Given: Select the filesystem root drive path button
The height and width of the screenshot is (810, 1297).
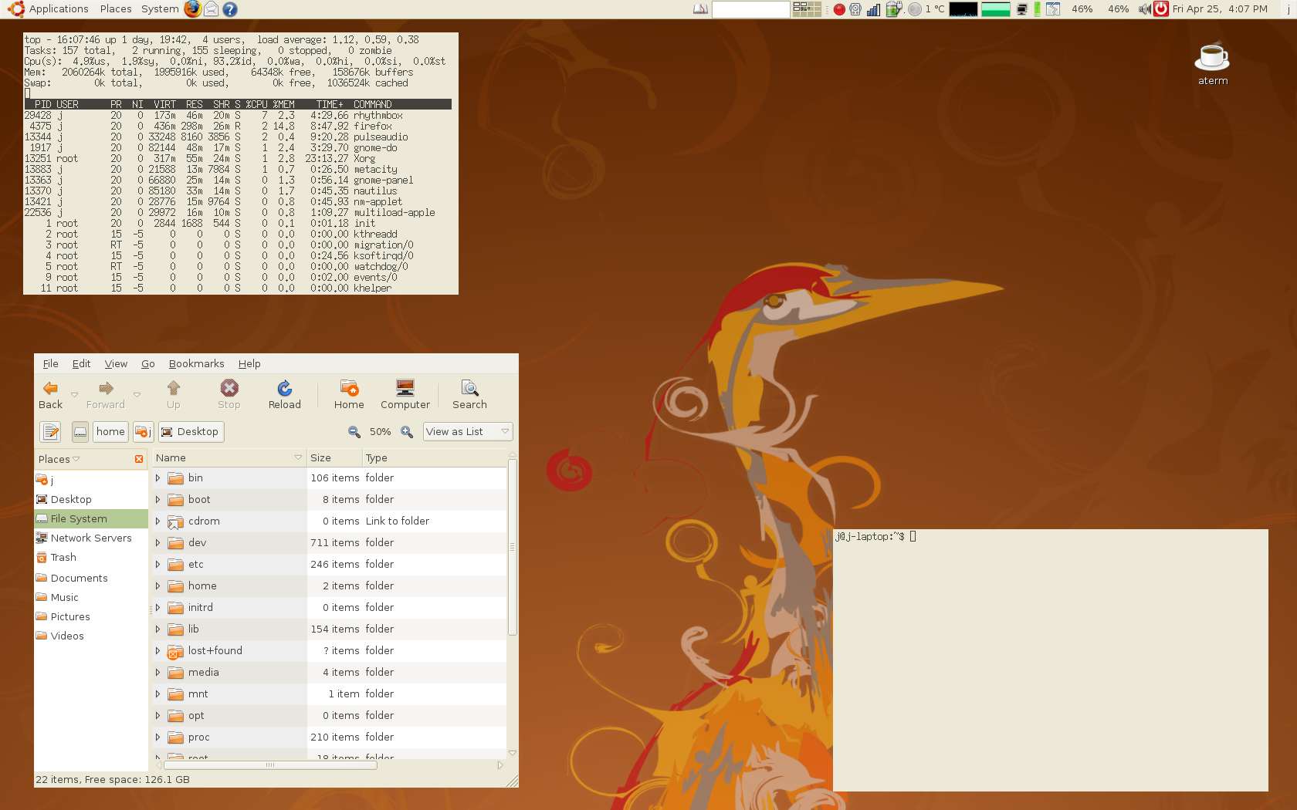Looking at the screenshot, I should coord(80,432).
